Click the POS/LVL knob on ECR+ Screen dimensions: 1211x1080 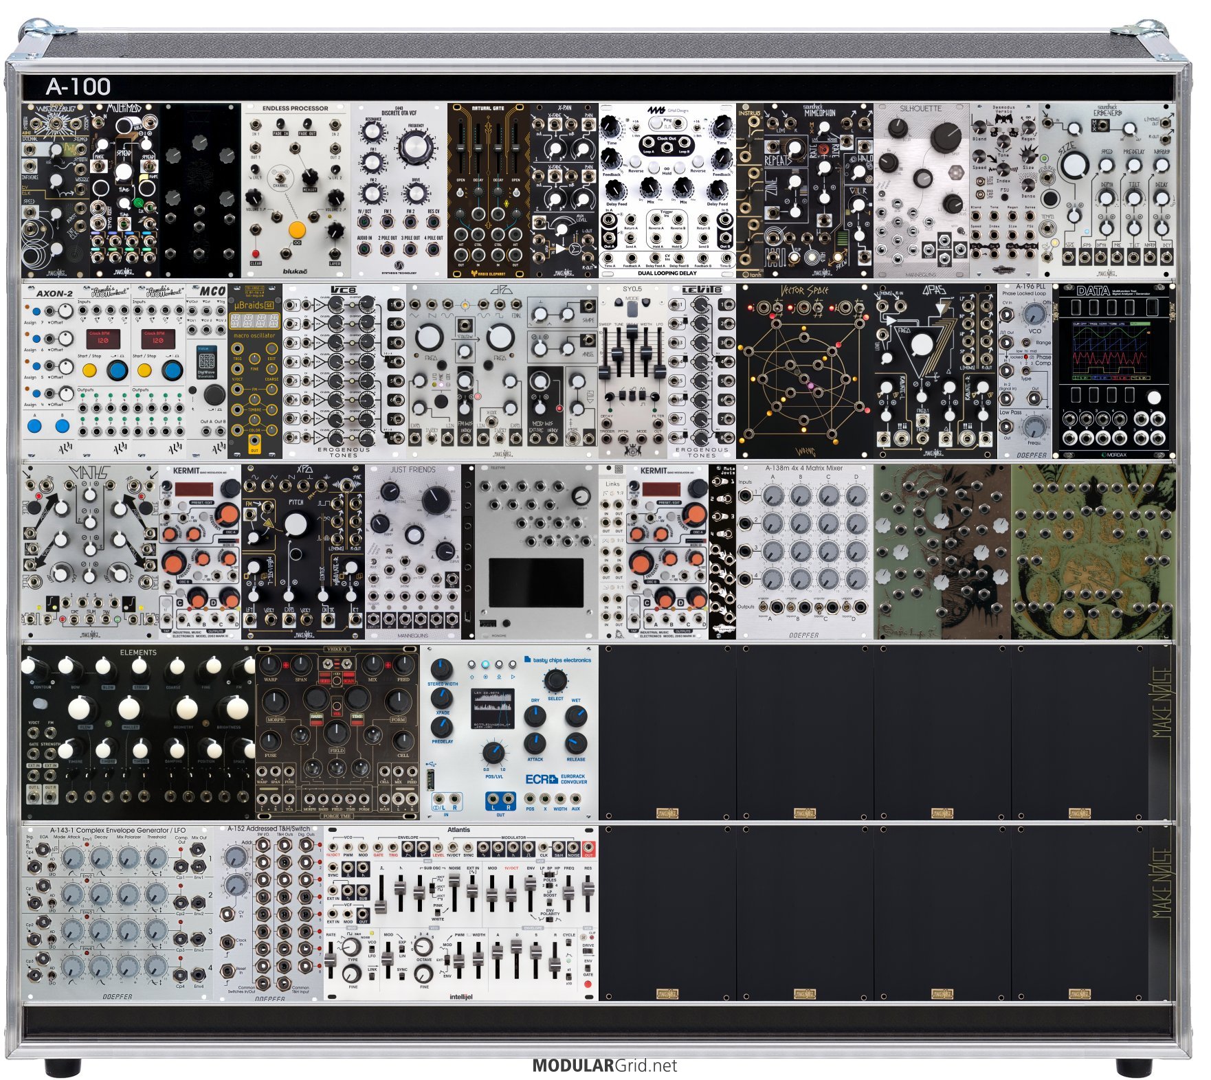[x=493, y=754]
